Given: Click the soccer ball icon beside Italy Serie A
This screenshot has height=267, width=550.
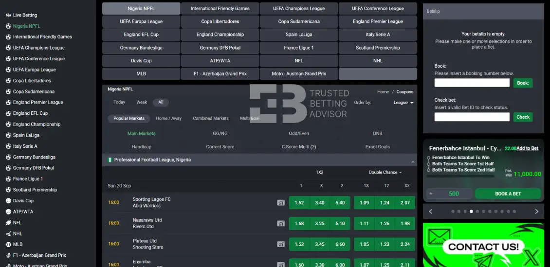Looking at the screenshot, I should 8,146.
